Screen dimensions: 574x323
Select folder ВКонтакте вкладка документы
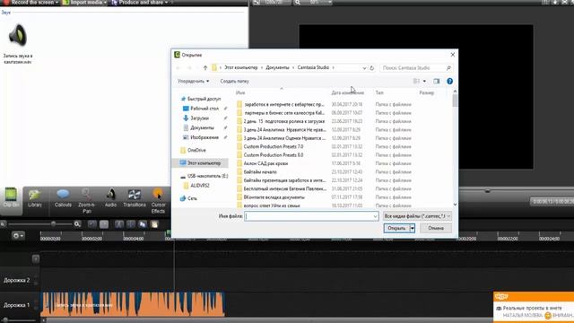pos(274,197)
